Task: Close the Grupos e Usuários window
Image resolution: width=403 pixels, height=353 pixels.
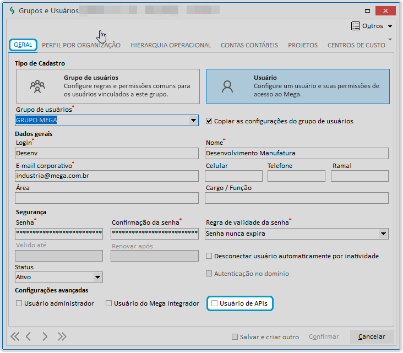Action: 385,10
